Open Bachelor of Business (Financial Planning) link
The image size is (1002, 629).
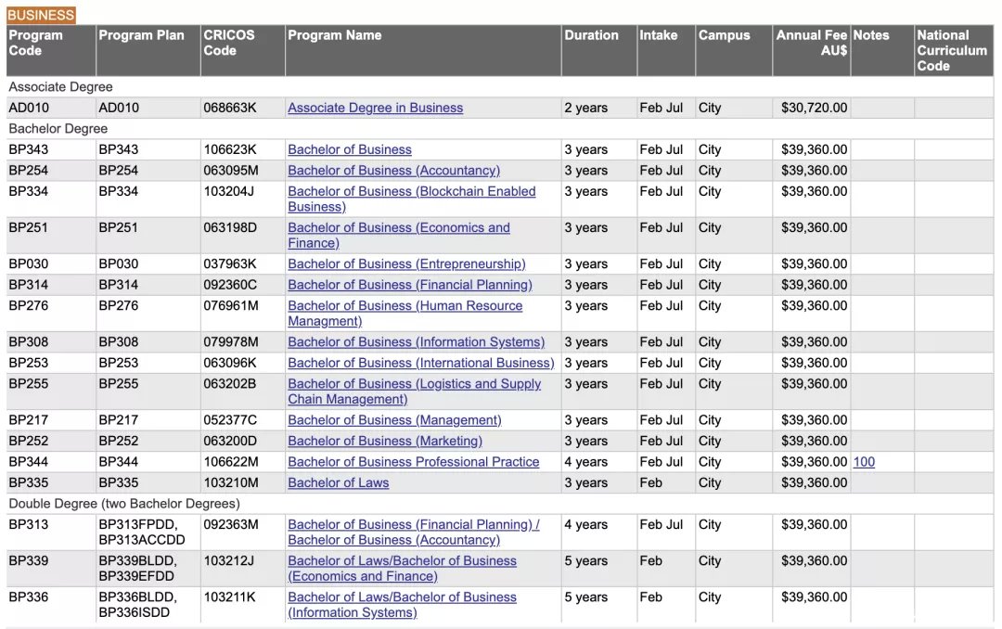coord(410,285)
